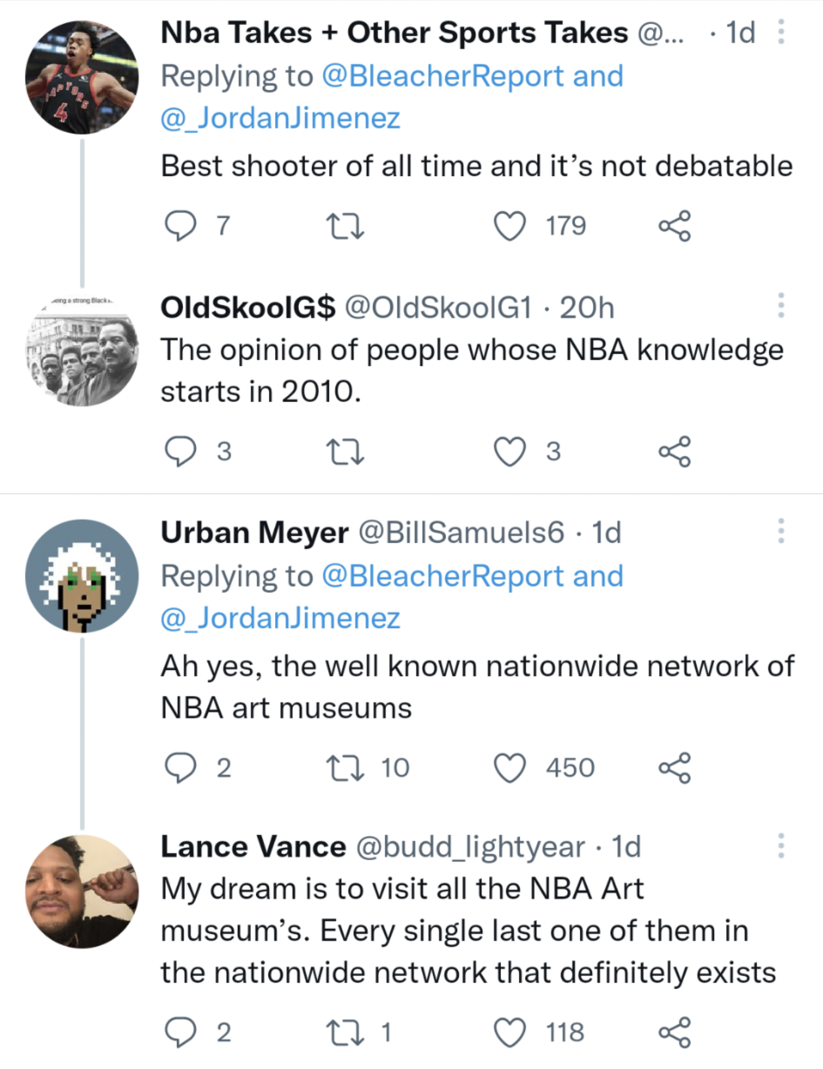Open the @_JordanJimenez mention in Nba Takes reply
This screenshot has height=1069, width=823.
(x=280, y=118)
